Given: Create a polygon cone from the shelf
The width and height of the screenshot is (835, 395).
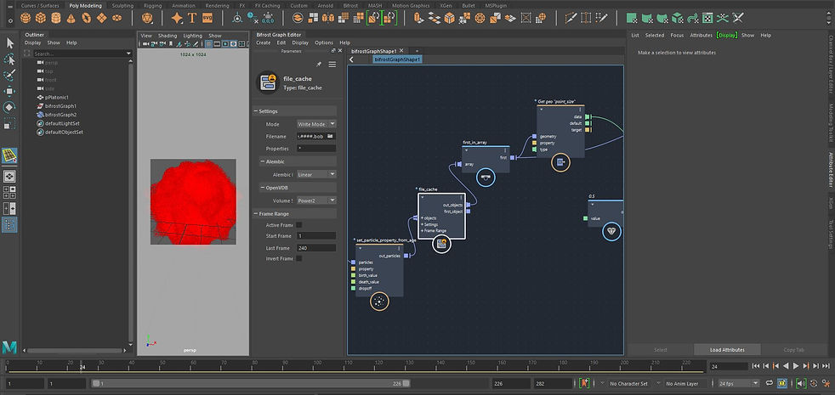Looking at the screenshot, I should [71, 18].
